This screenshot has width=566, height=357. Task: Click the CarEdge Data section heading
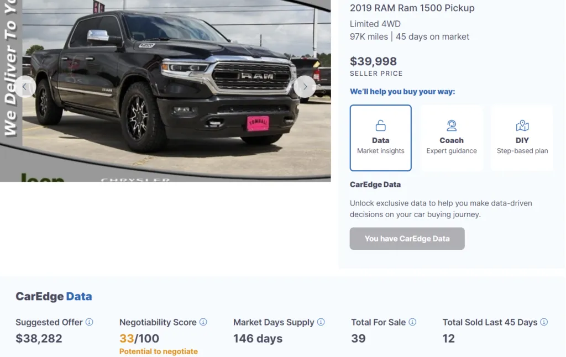coord(53,296)
